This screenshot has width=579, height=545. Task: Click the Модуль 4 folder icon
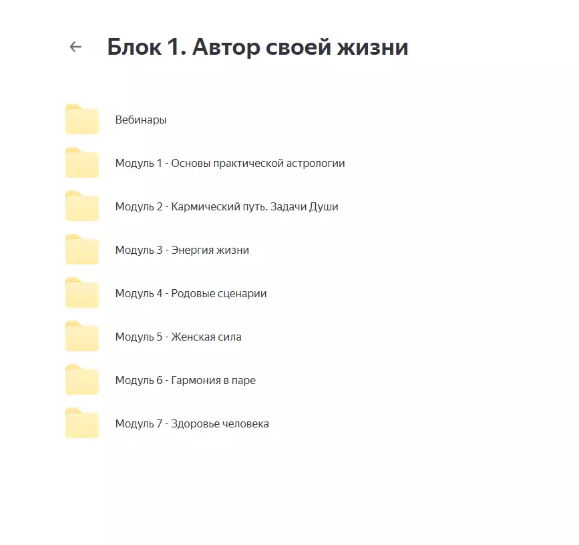[81, 293]
